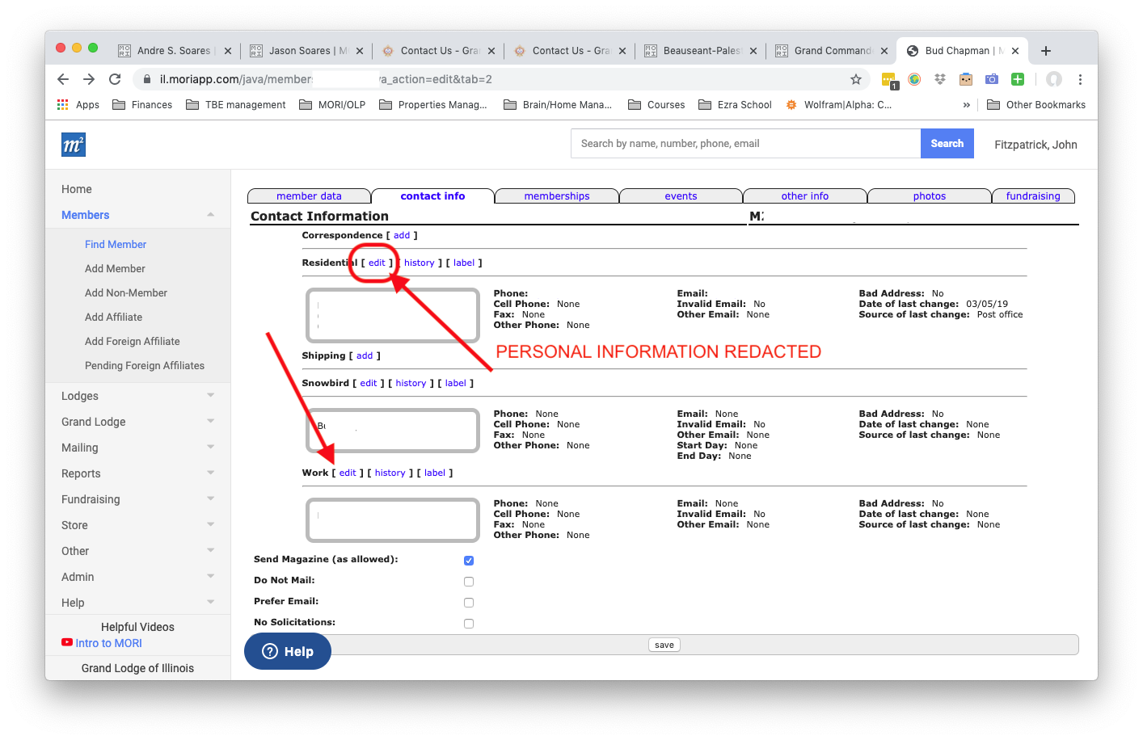Open a new browser tab with plus icon

click(1046, 51)
